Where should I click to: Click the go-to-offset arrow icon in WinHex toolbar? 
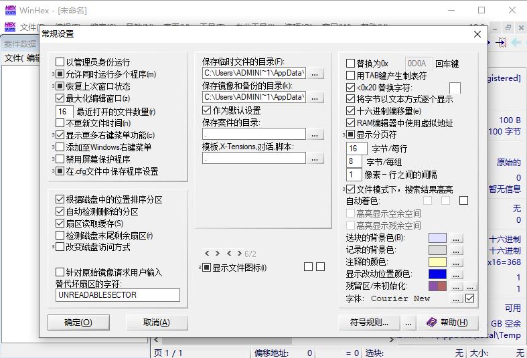point(501,42)
